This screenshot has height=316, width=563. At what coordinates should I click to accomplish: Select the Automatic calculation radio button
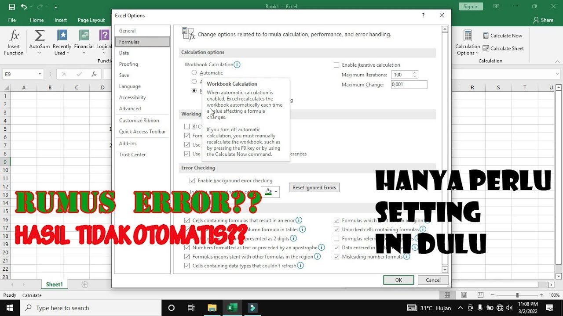194,72
